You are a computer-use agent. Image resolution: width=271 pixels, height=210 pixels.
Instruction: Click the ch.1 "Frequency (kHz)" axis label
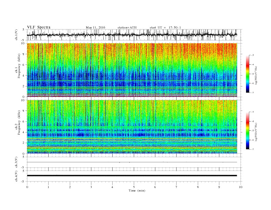[x=18, y=66]
